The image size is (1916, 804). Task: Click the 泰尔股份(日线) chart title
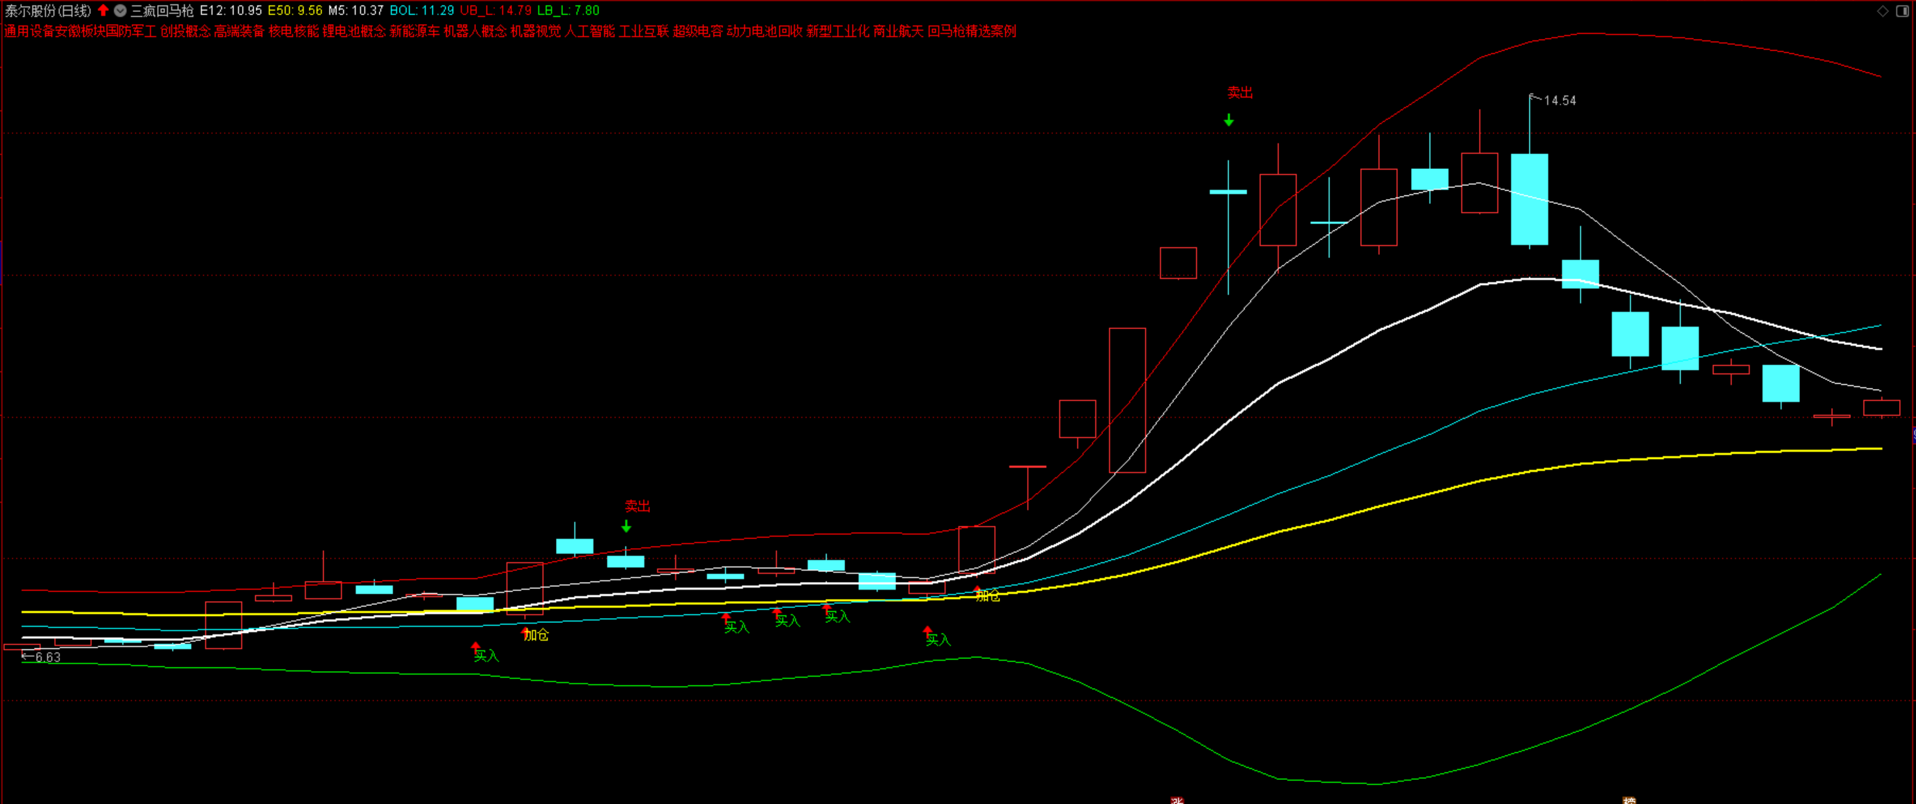click(48, 11)
